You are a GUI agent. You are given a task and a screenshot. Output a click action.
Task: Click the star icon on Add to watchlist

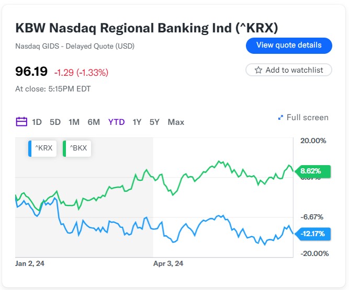point(258,70)
